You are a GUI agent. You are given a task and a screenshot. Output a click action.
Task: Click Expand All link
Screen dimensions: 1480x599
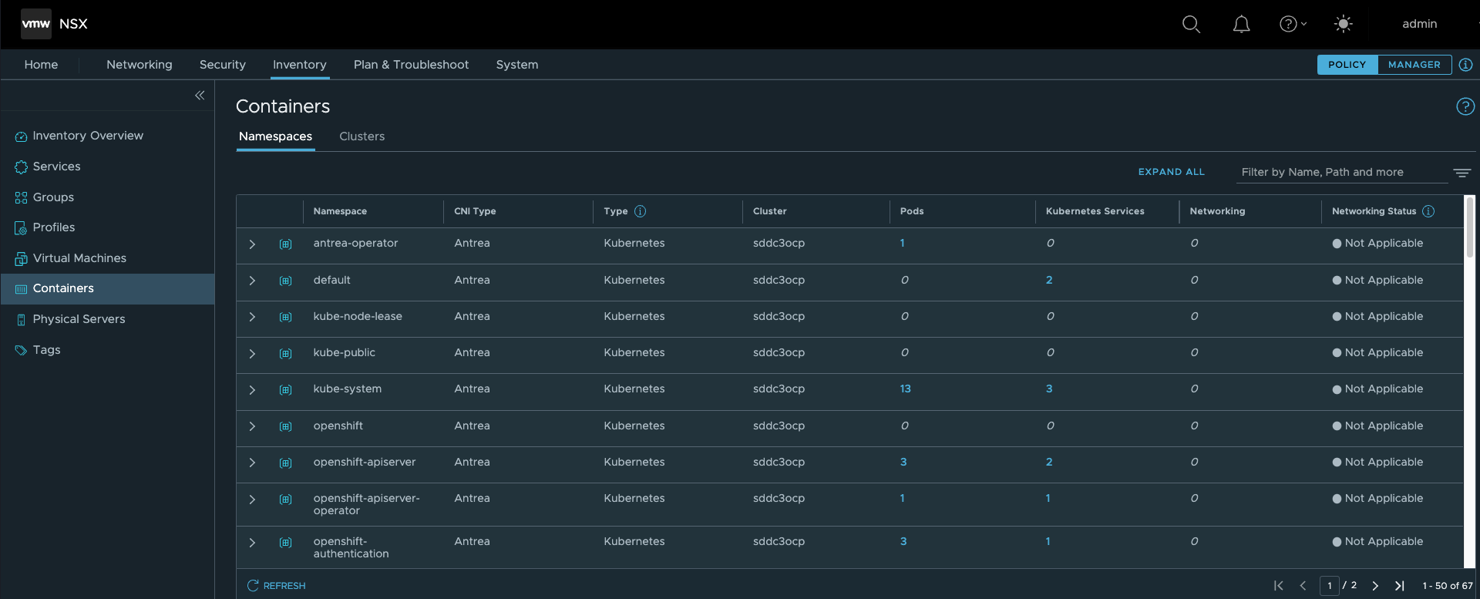(x=1171, y=172)
